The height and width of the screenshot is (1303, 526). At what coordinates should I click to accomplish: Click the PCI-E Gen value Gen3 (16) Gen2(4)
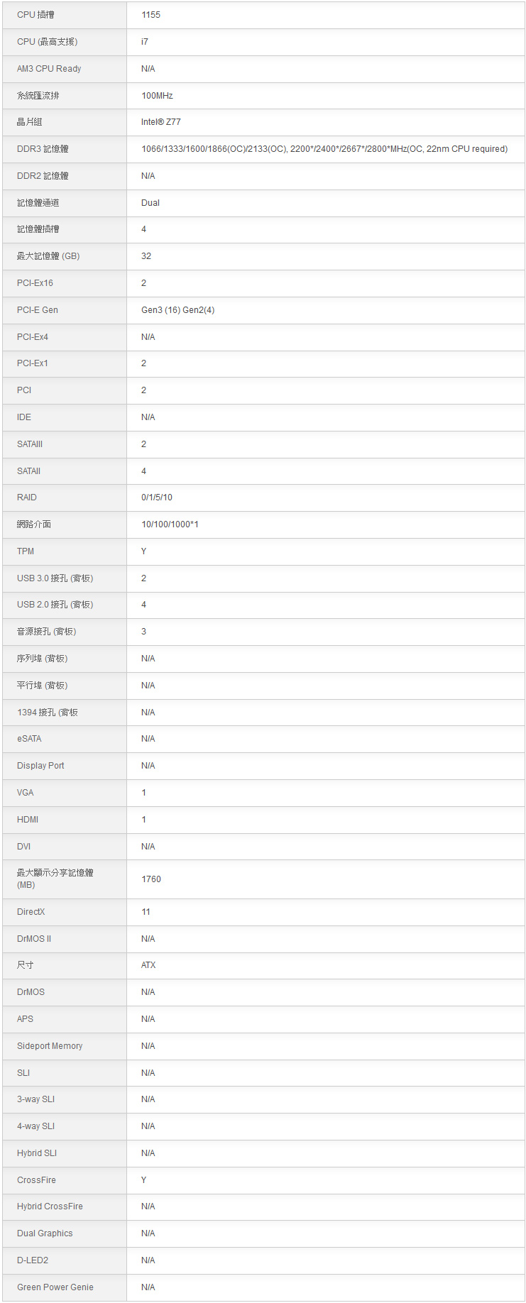[177, 310]
